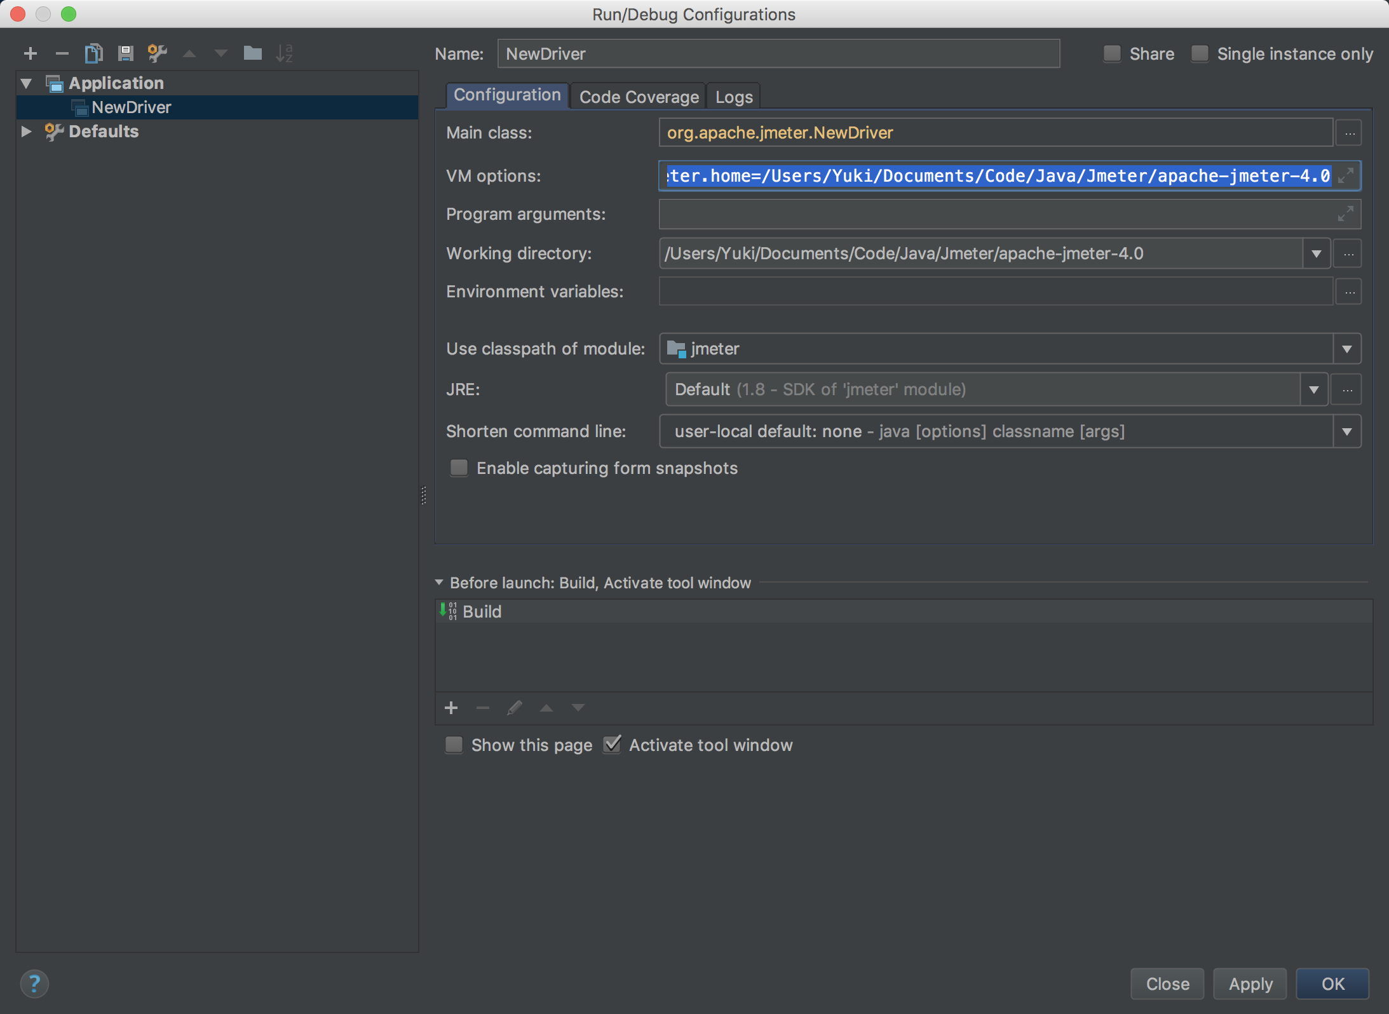Copy the selected configuration
Viewport: 1389px width, 1014px height.
(94, 54)
